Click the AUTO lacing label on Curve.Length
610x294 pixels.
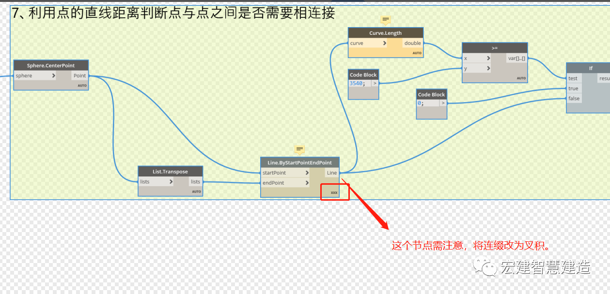tap(417, 53)
